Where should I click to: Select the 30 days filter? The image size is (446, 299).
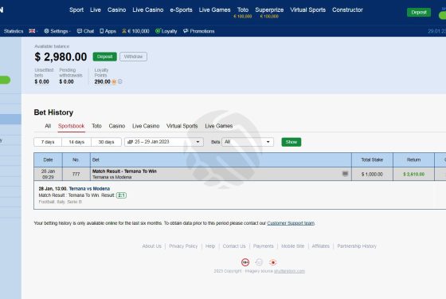[106, 142]
